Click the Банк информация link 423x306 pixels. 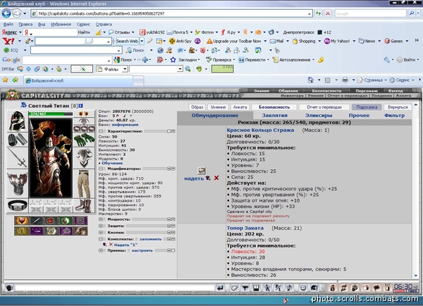[x=125, y=125]
